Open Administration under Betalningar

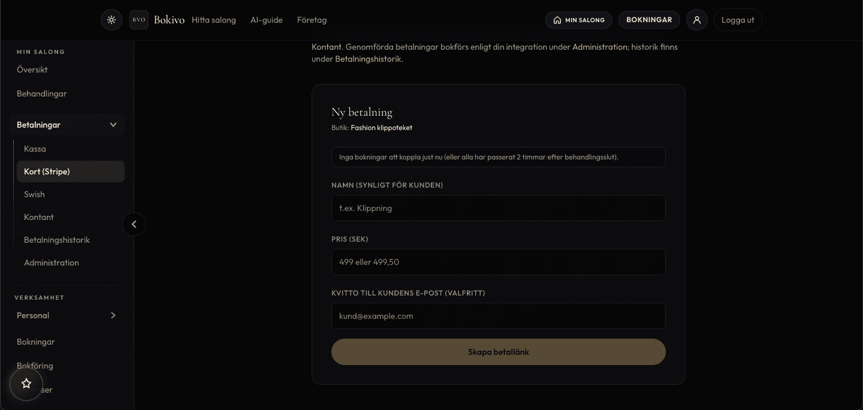point(52,263)
